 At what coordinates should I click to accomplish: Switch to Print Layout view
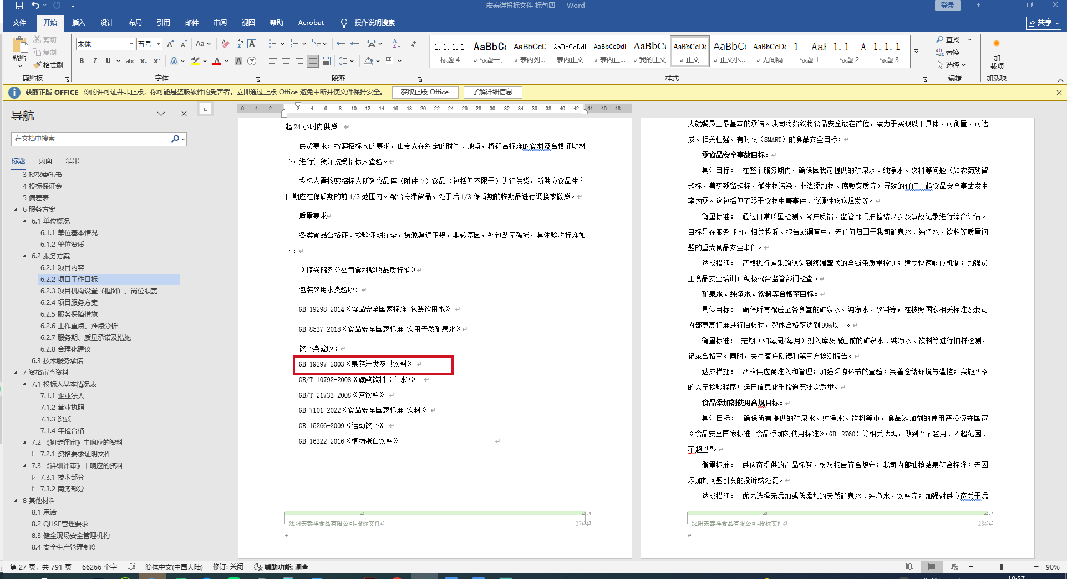click(932, 567)
